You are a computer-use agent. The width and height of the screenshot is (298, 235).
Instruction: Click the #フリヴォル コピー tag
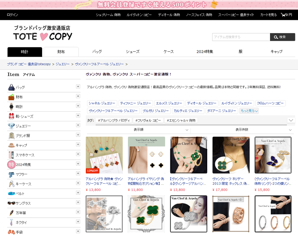tap(148, 120)
